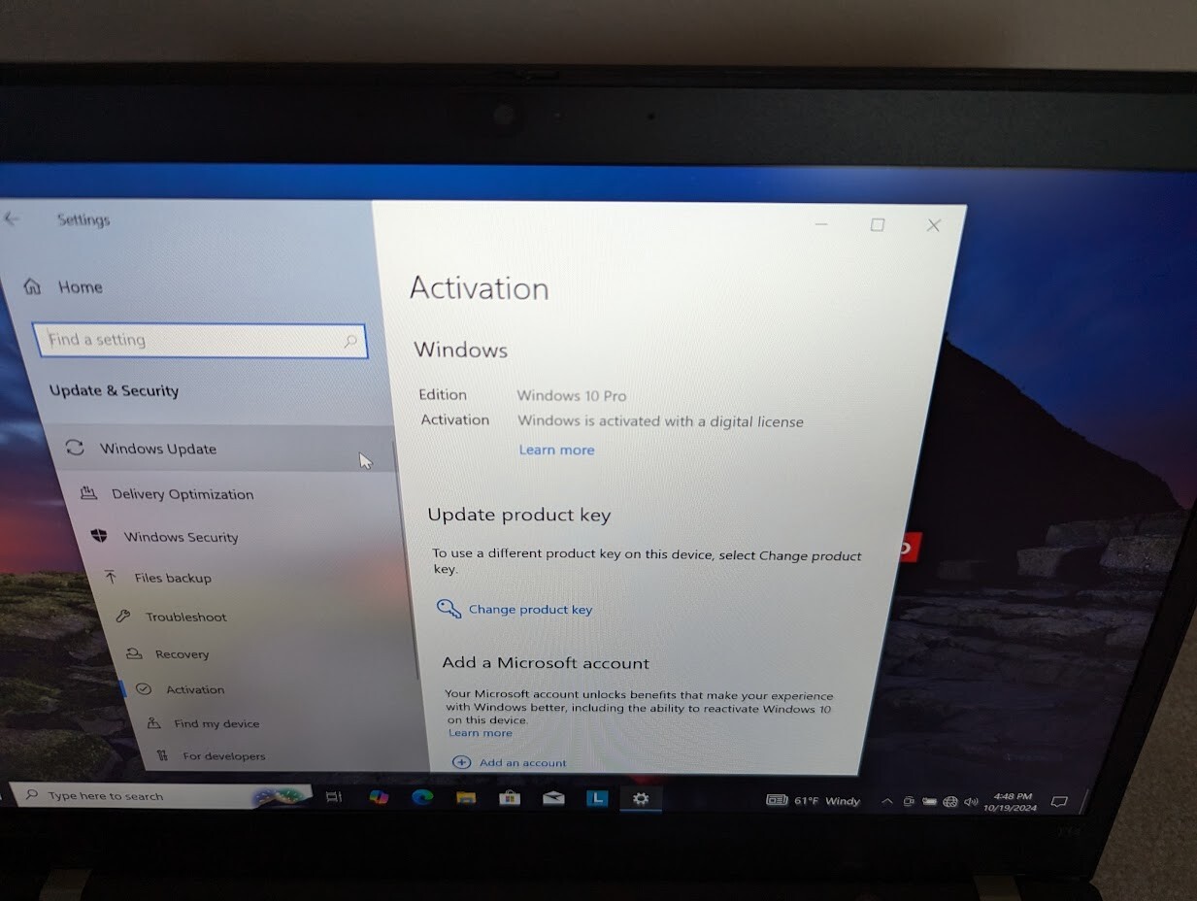Open Windows Update section
The image size is (1197, 901).
(x=225, y=449)
